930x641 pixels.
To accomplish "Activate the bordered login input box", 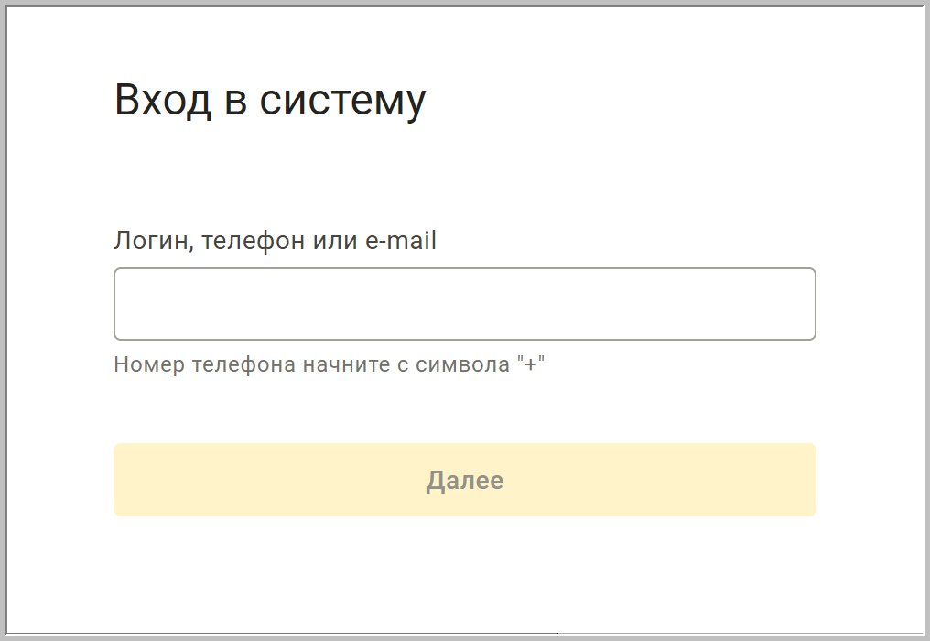I will click(464, 304).
